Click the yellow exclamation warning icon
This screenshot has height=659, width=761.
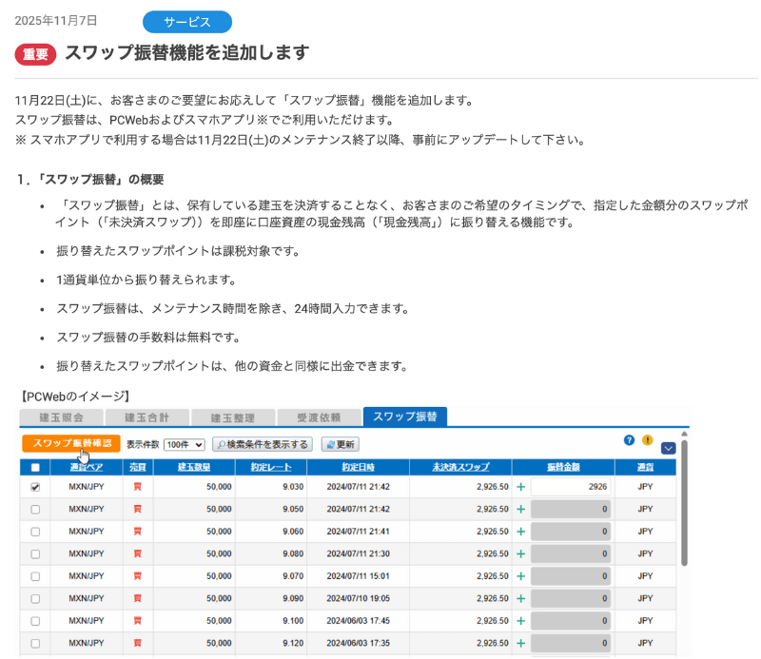click(x=648, y=440)
